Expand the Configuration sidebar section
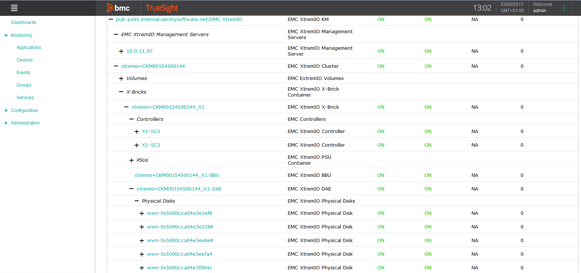581x273 pixels. (6, 111)
